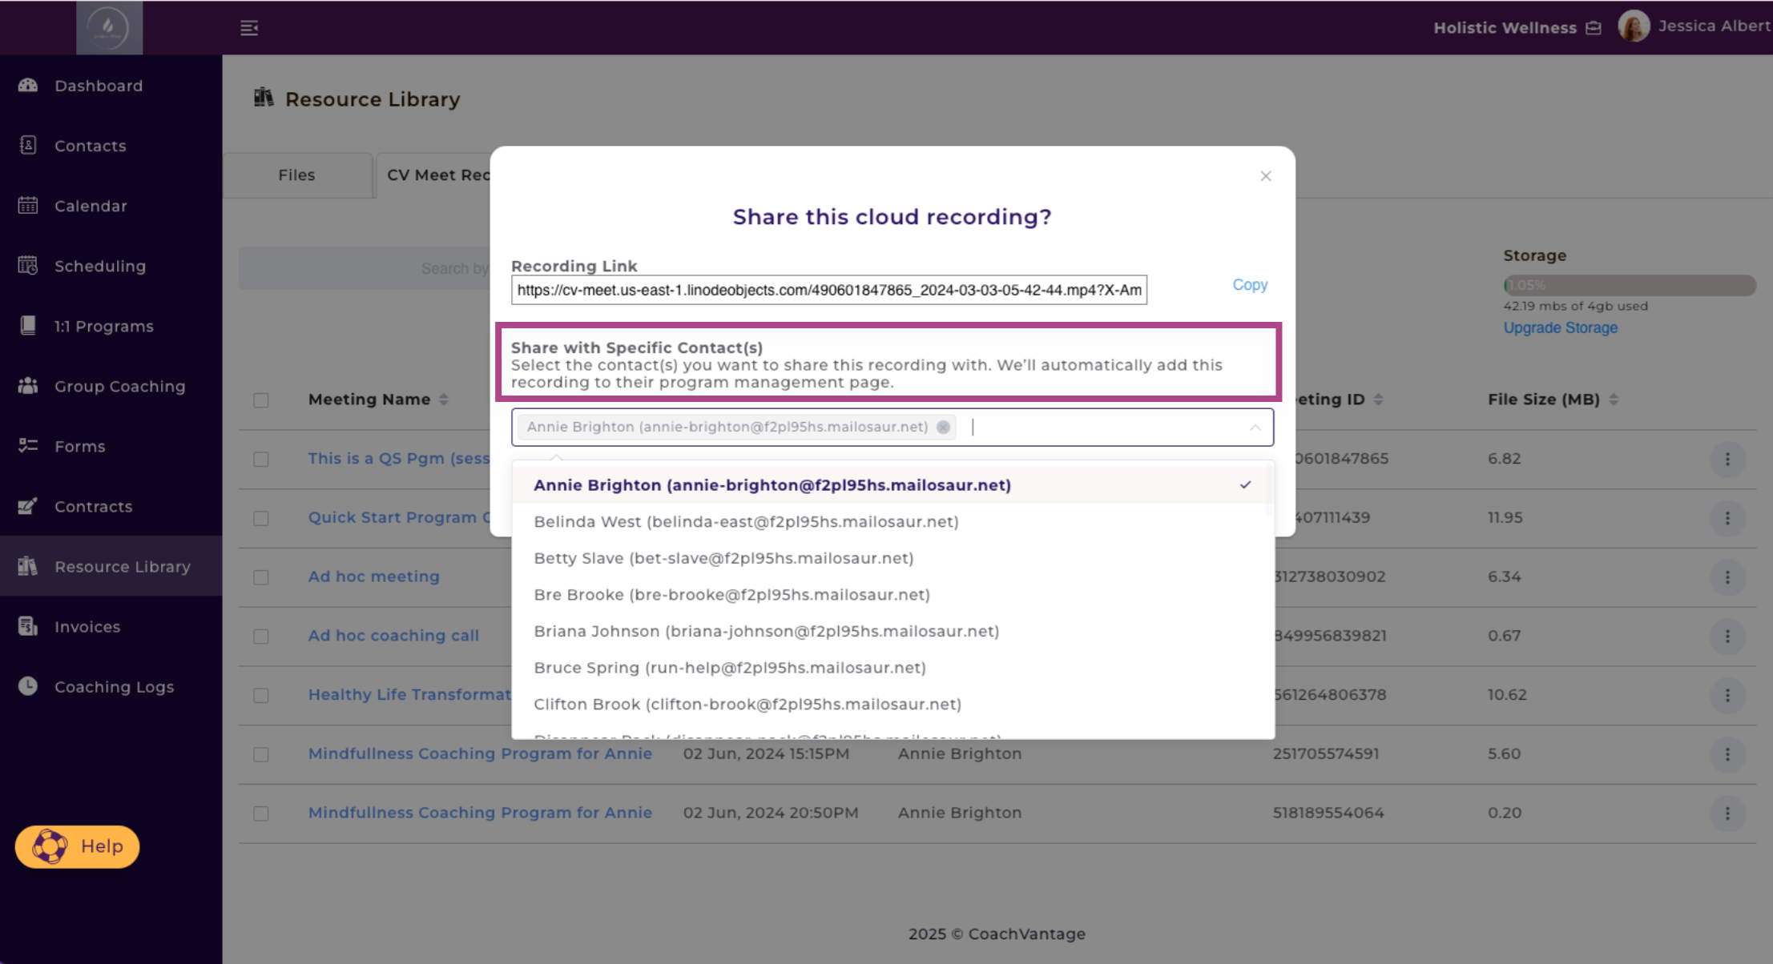The width and height of the screenshot is (1773, 964).
Task: Choose Belinda West from contact list
Action: pyautogui.click(x=746, y=521)
